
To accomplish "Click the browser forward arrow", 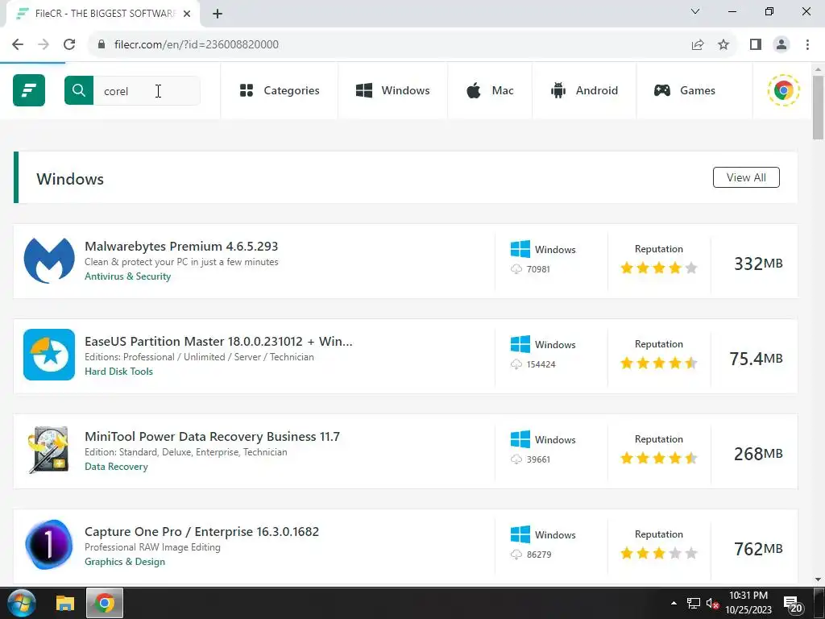I will (44, 44).
